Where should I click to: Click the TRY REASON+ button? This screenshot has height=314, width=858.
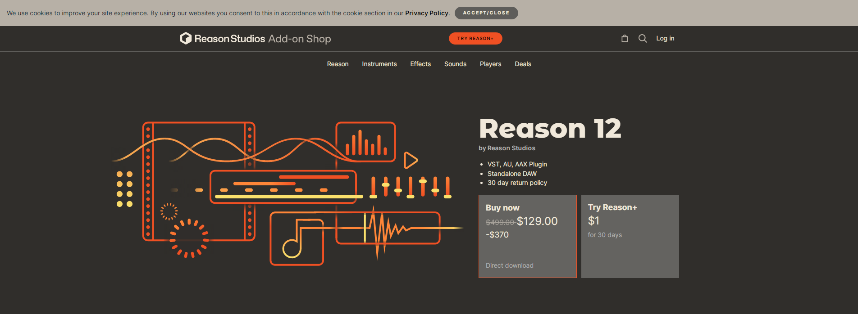click(x=475, y=39)
